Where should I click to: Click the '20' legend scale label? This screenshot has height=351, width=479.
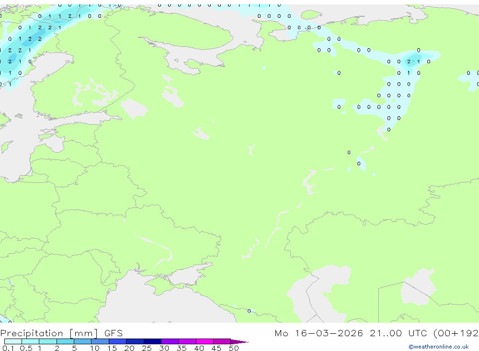(129, 348)
